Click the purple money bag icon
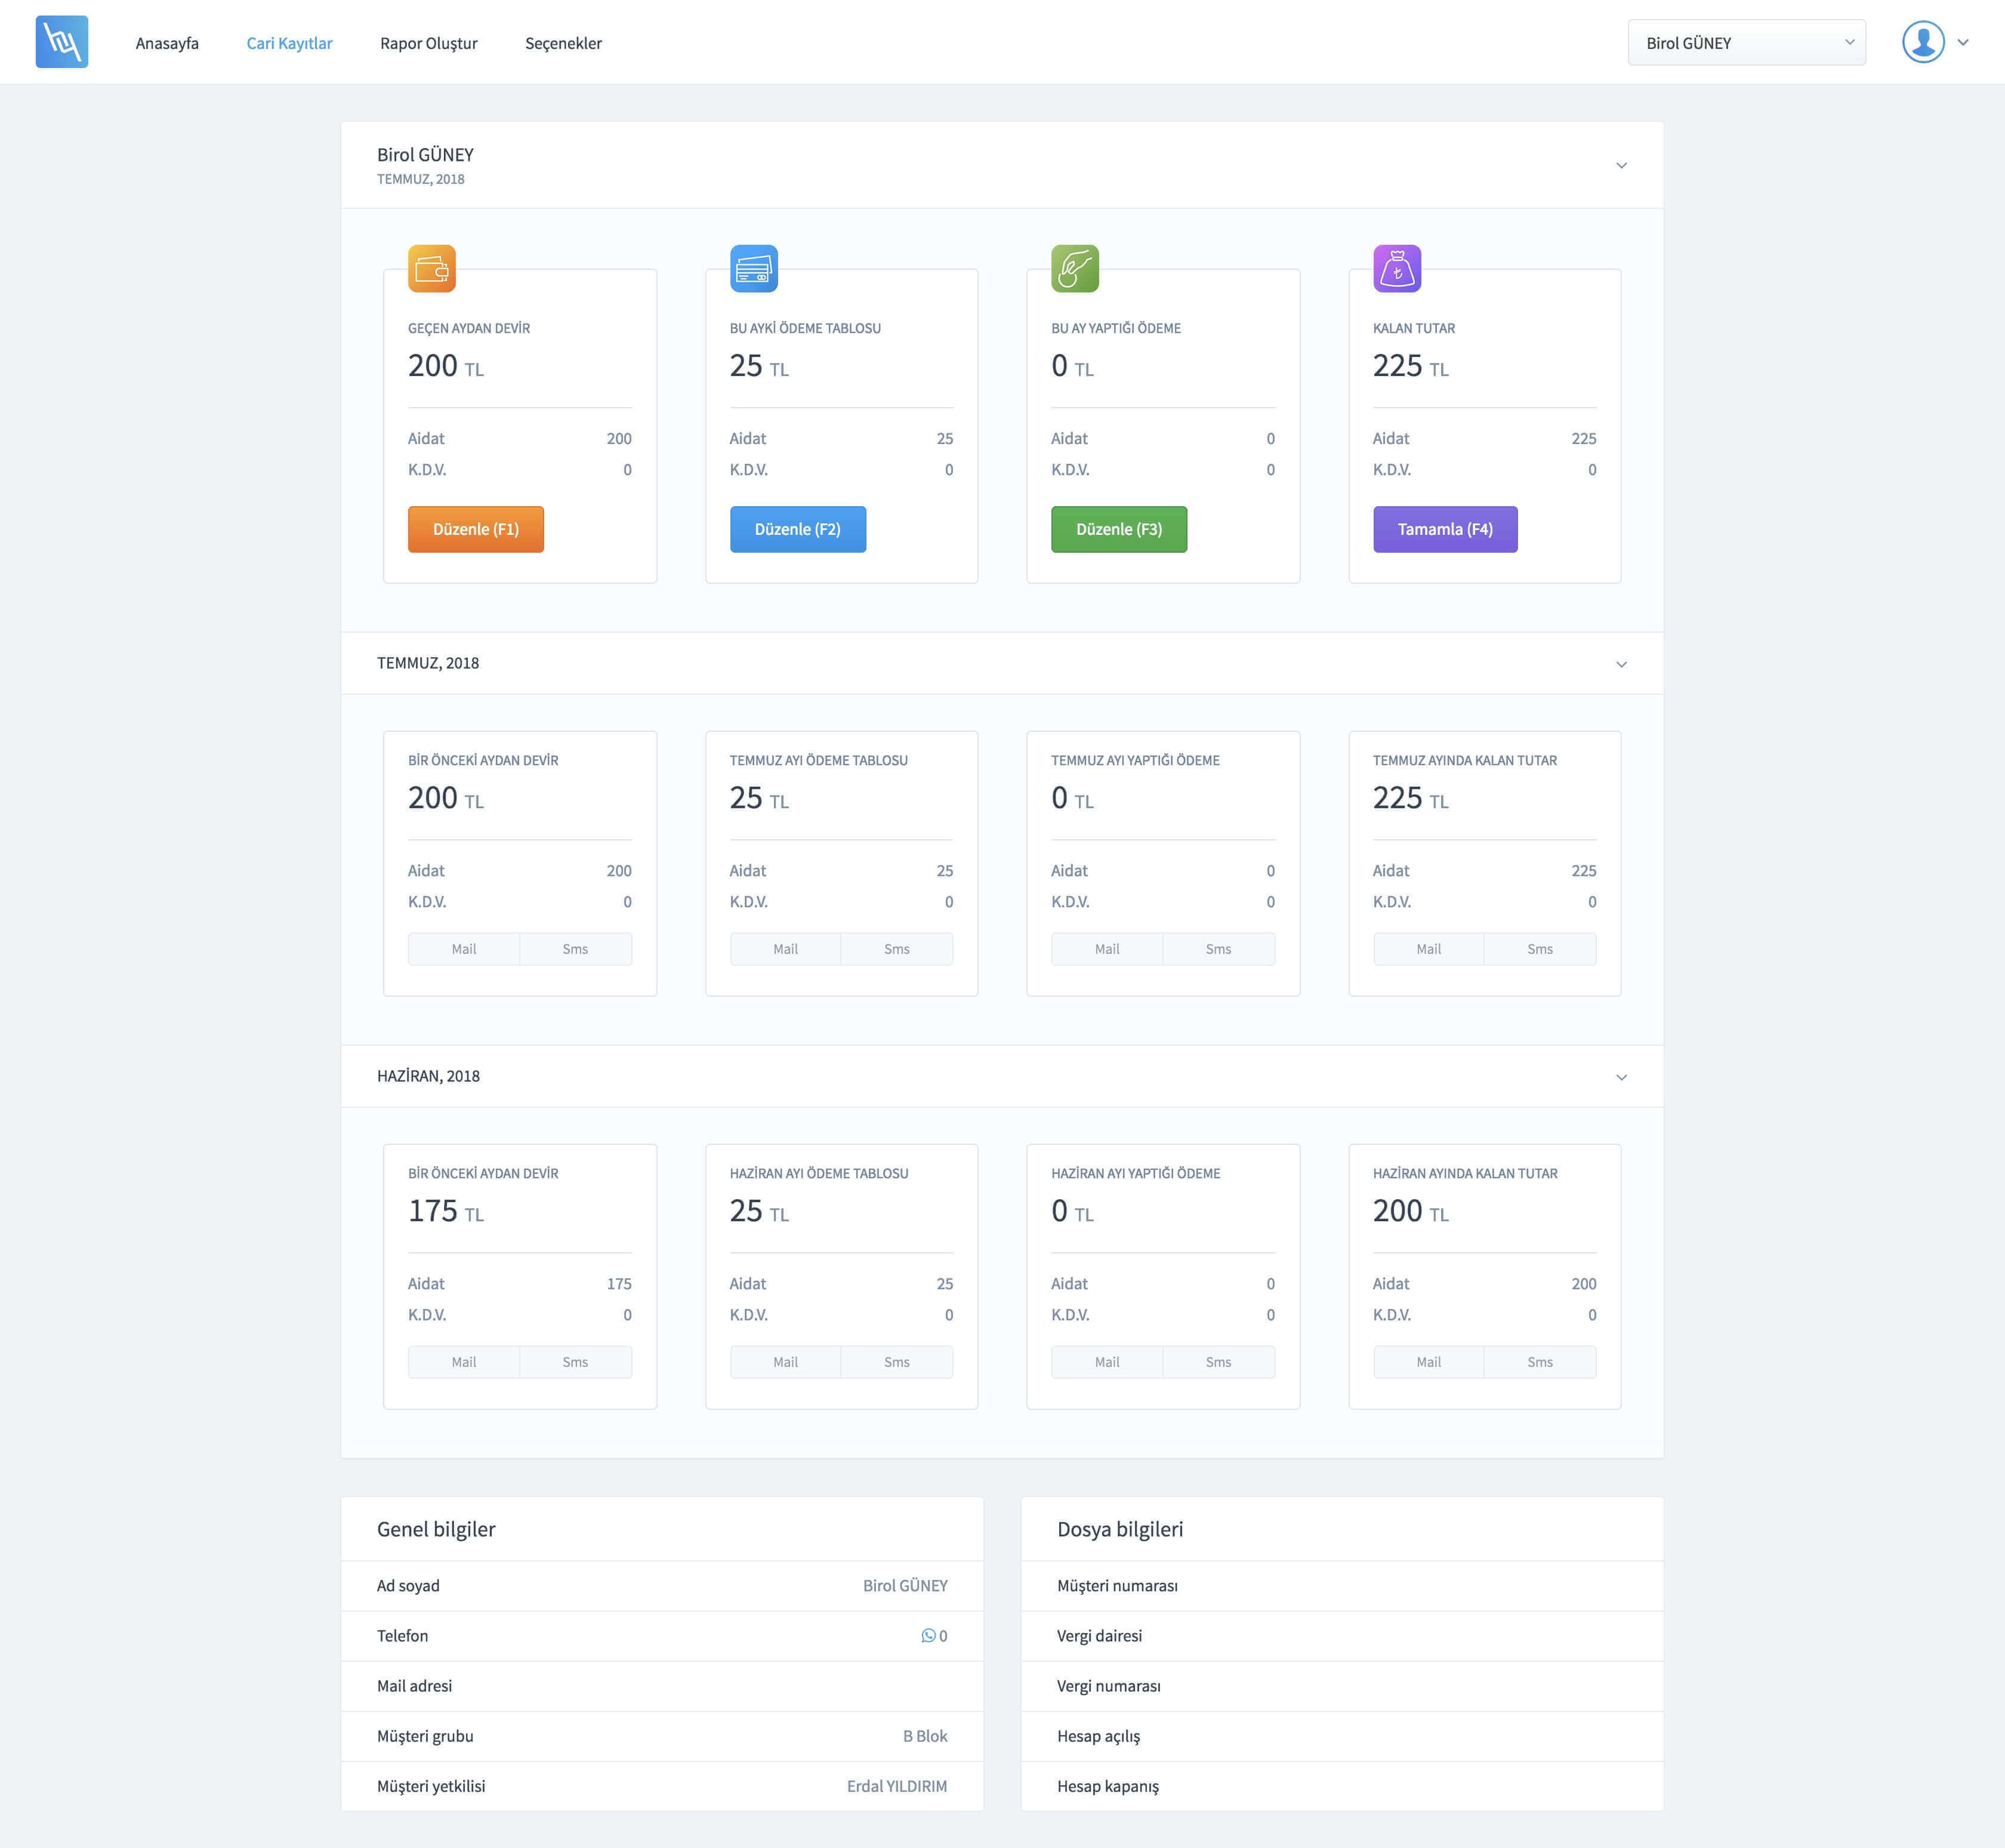This screenshot has height=1848, width=2005. tap(1396, 268)
